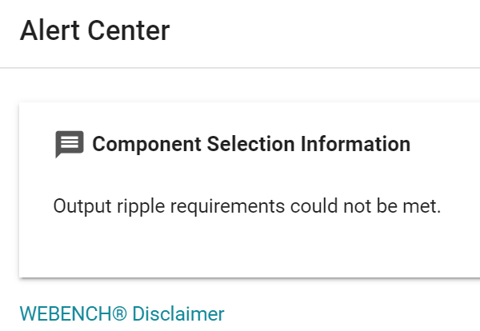Click blank area above the Component Selection card
The height and width of the screenshot is (331, 480).
[x=240, y=86]
